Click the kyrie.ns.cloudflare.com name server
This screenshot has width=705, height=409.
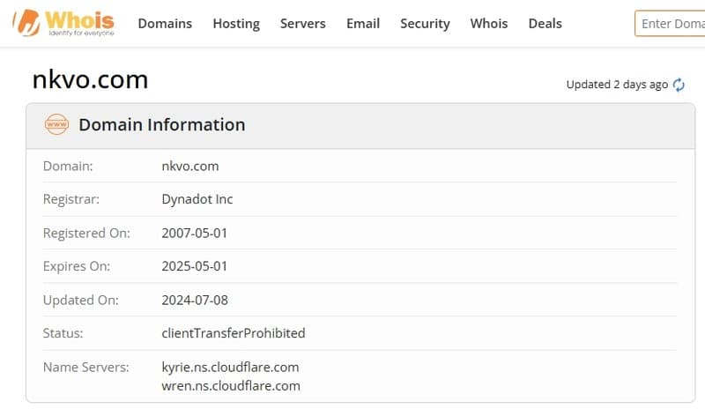231,367
